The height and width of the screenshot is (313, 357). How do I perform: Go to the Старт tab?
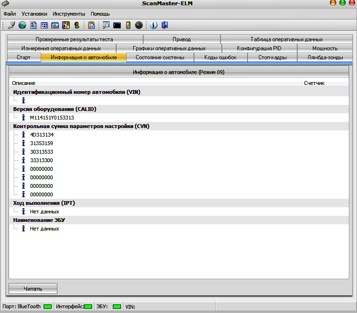[x=24, y=57]
